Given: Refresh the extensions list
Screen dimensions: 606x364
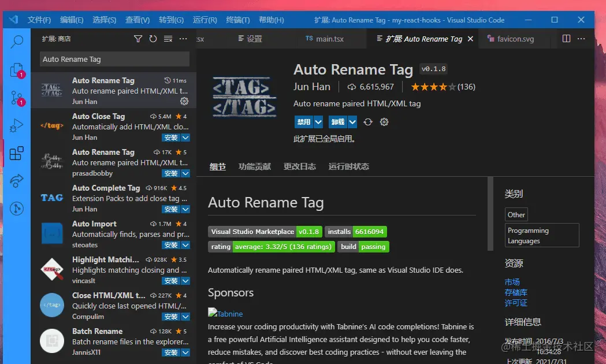Looking at the screenshot, I should click(153, 39).
